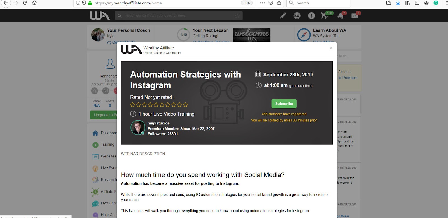448x218 pixels.
Task: Open the dollar sign icon in header
Action: (x=311, y=16)
